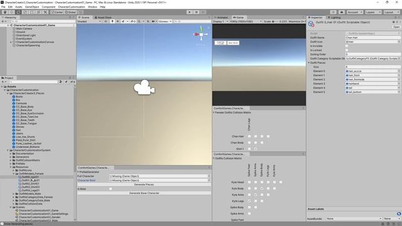The image size is (402, 226).
Task: Click the Step frame button
Action: [203, 12]
